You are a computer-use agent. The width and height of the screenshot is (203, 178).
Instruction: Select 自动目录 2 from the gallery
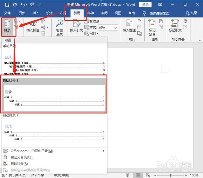click(54, 129)
